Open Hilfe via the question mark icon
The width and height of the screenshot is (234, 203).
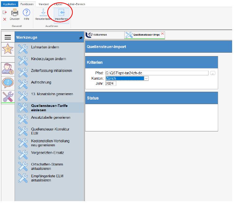point(26,13)
